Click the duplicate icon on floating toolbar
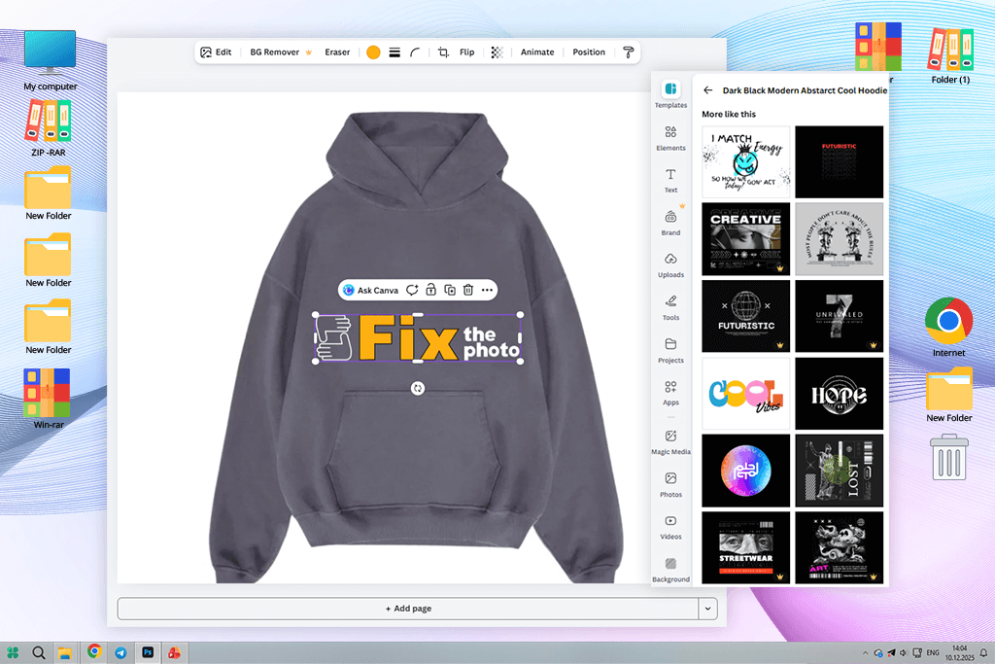995x664 pixels. pyautogui.click(x=450, y=290)
